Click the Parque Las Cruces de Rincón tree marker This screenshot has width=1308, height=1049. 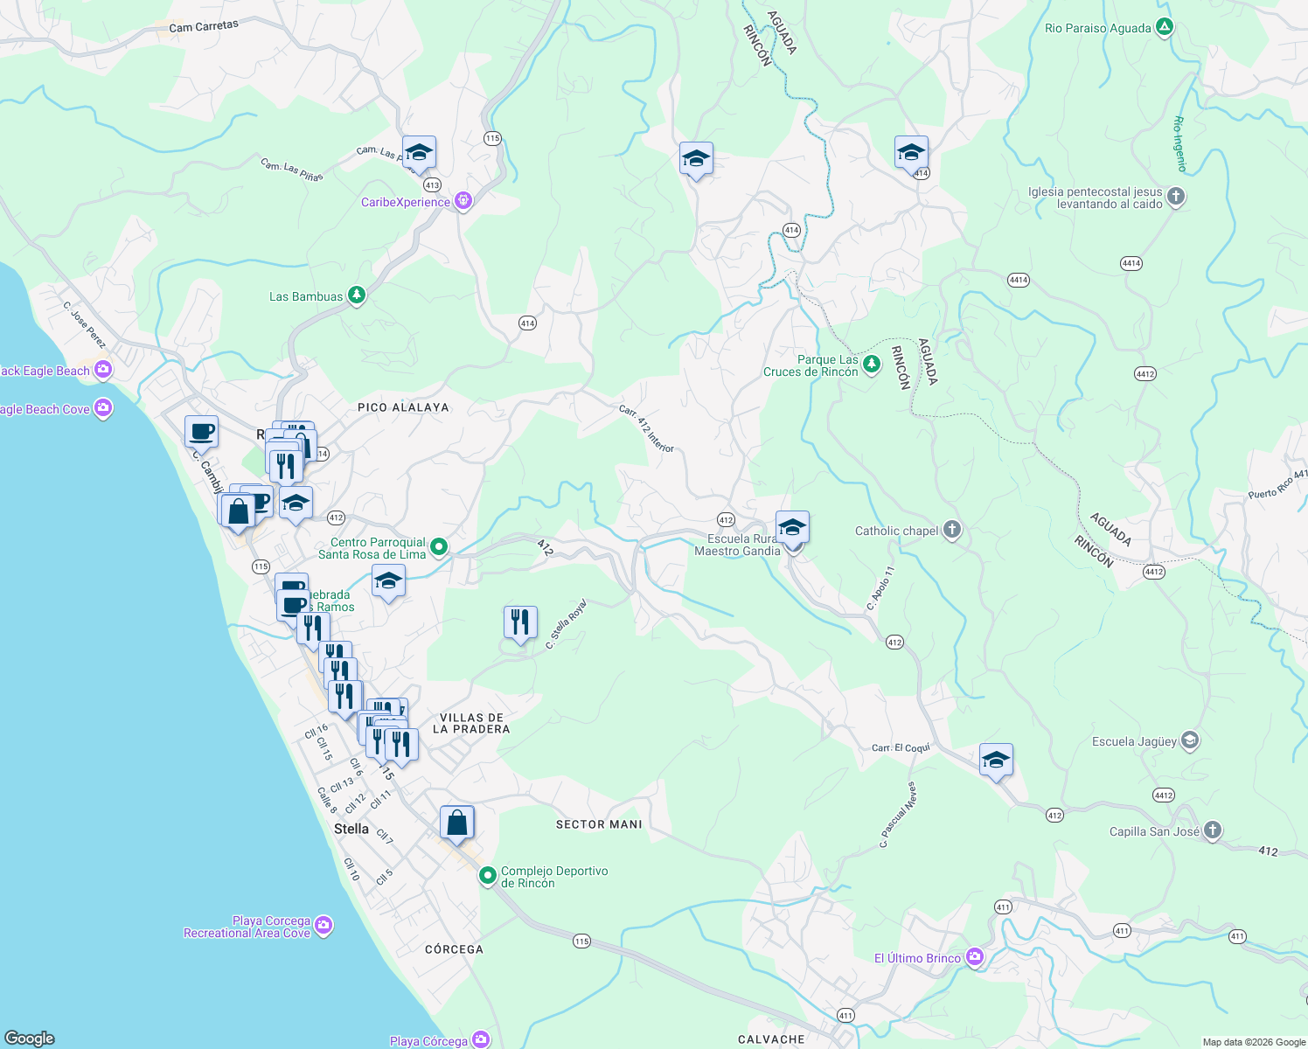tap(870, 365)
